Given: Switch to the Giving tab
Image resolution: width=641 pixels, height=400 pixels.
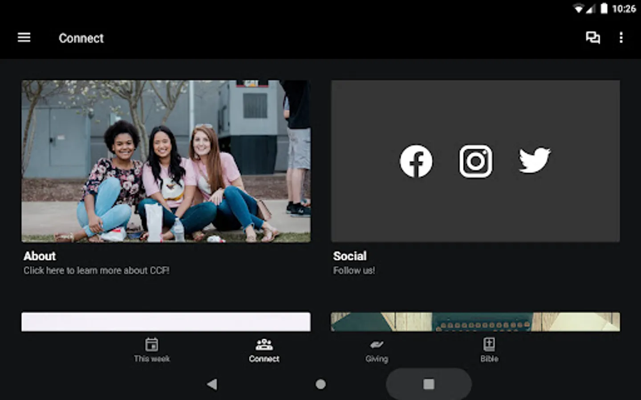Looking at the screenshot, I should click(x=377, y=350).
